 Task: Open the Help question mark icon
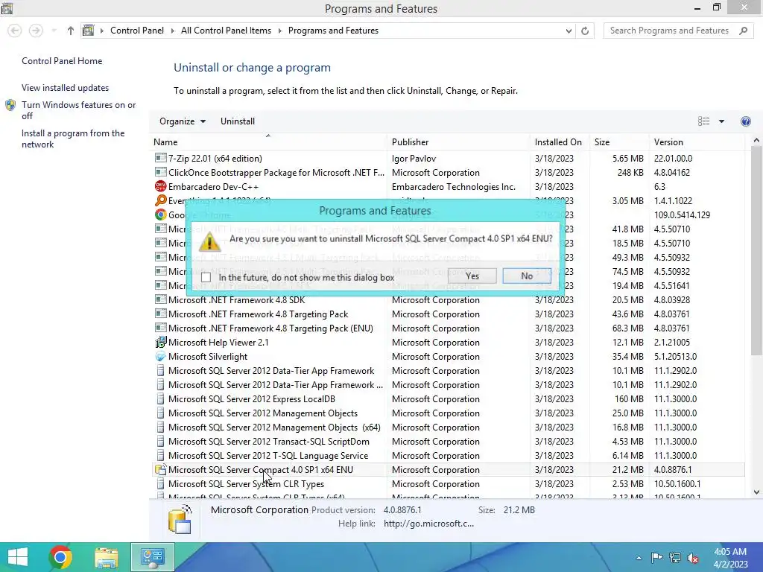point(745,121)
